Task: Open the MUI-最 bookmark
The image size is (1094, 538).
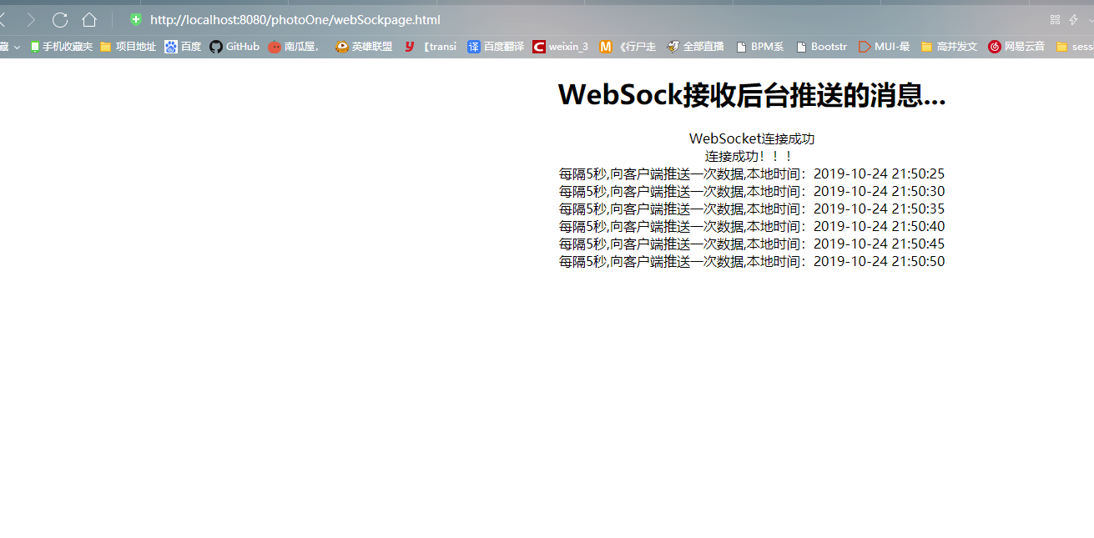Action: (x=884, y=47)
